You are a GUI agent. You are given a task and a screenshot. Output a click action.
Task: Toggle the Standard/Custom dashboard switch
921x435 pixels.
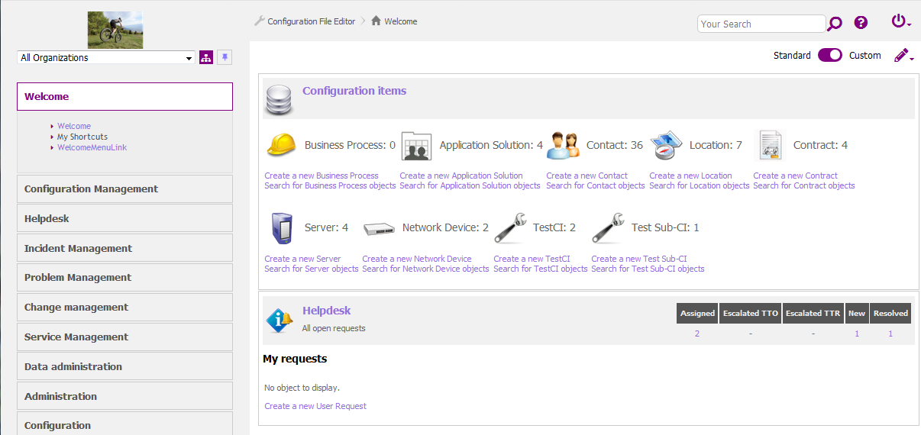coord(829,55)
